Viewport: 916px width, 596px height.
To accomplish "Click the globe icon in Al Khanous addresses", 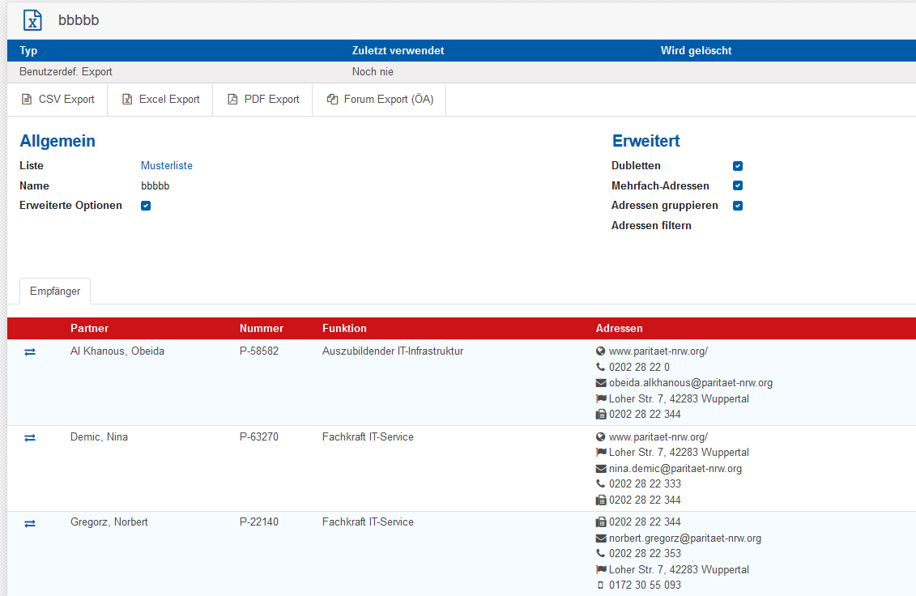I will 601,351.
